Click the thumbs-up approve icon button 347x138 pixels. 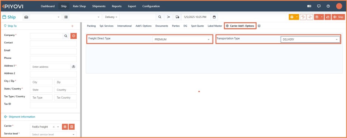tap(328, 17)
